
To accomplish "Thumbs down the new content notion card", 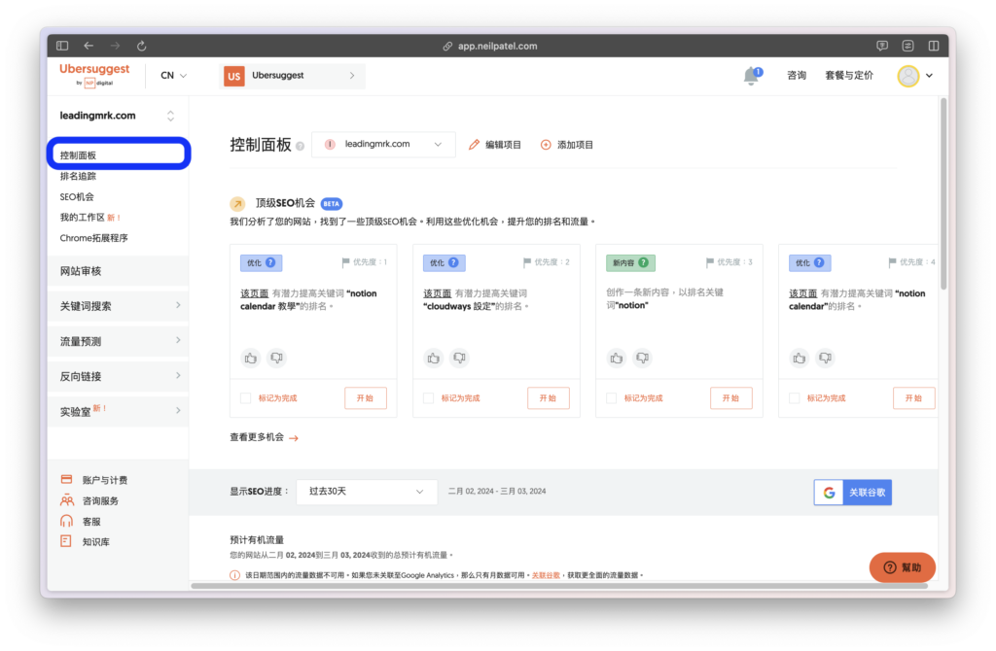I will click(x=642, y=358).
